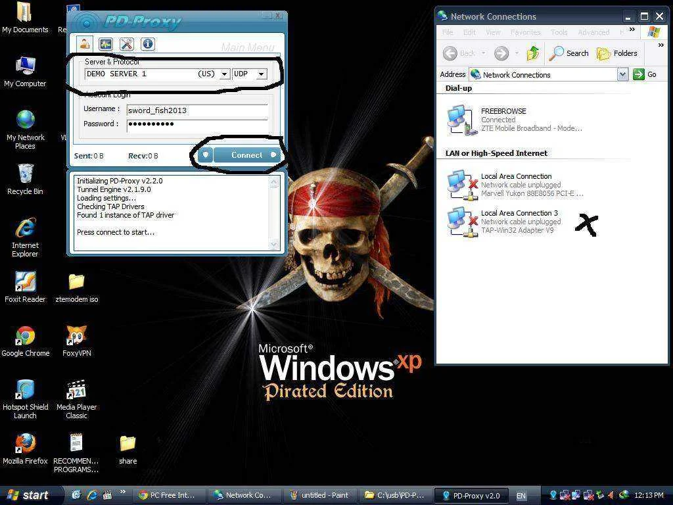This screenshot has height=505, width=673.
Task: Switch to Network Co... taskbar item
Action: [244, 495]
